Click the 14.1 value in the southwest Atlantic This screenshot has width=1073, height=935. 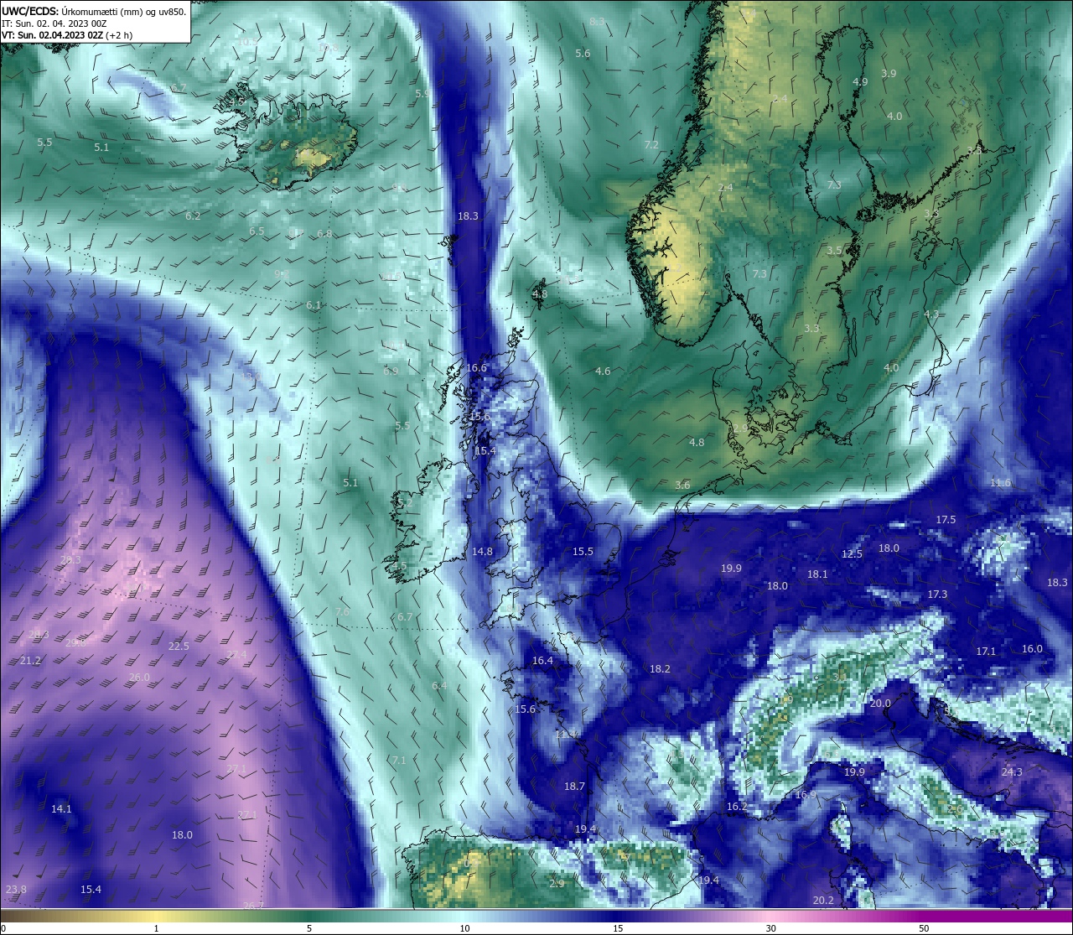coord(61,809)
